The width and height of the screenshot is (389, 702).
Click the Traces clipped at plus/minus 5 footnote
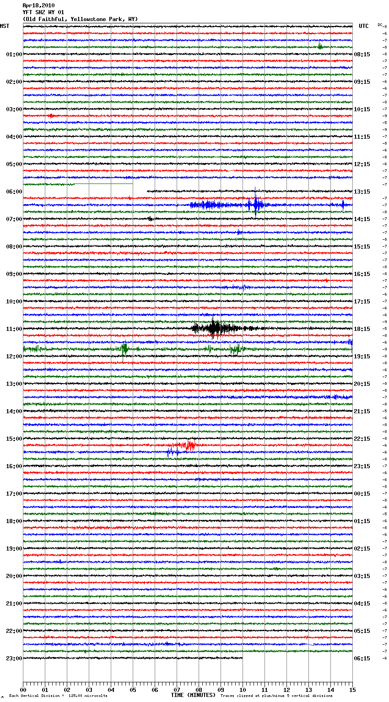click(x=277, y=696)
